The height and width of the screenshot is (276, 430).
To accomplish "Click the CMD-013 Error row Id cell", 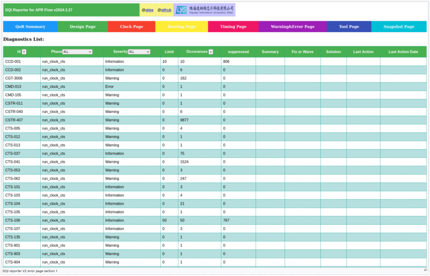I will point(13,86).
